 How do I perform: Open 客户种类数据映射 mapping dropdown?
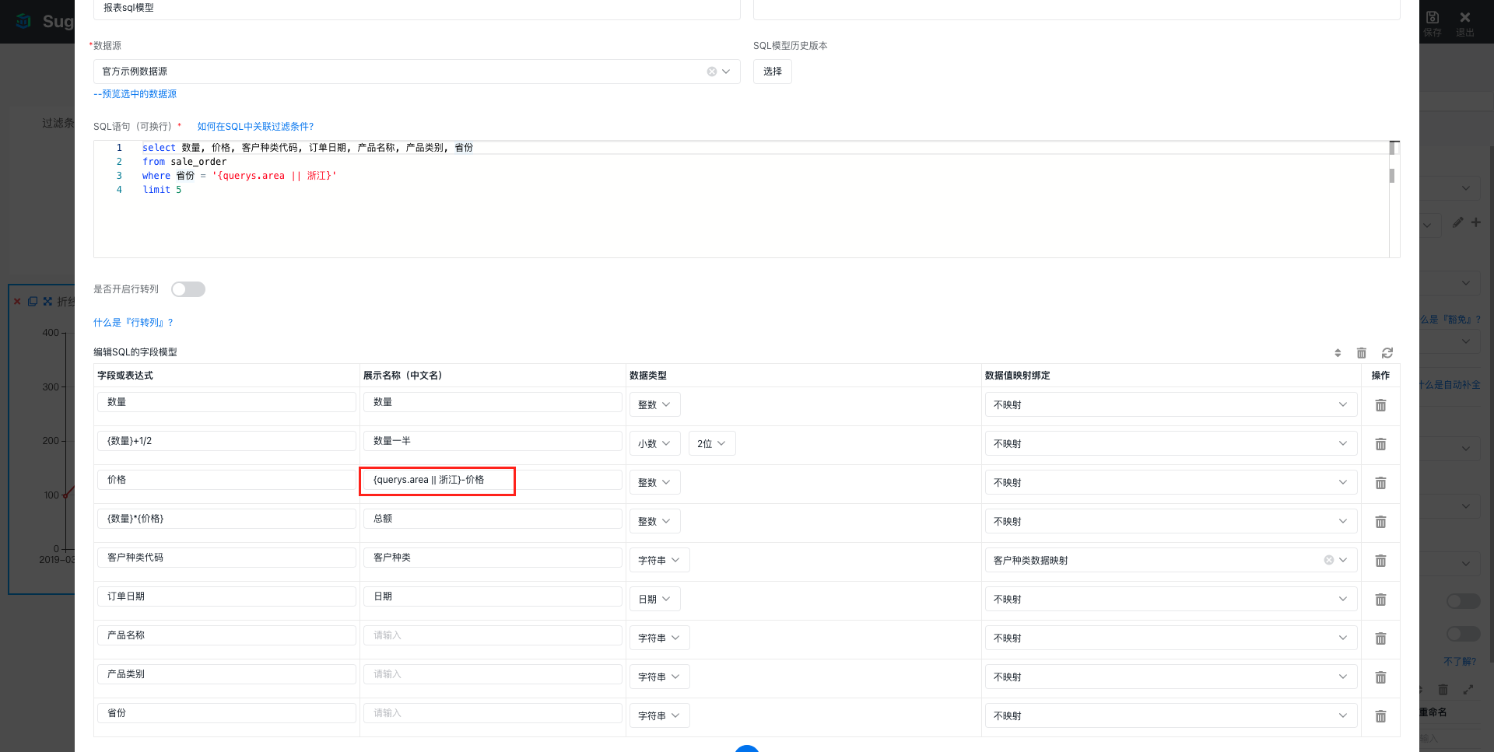[1170, 560]
